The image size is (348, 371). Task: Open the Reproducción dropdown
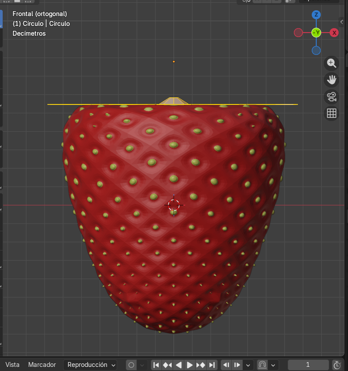[90, 365]
